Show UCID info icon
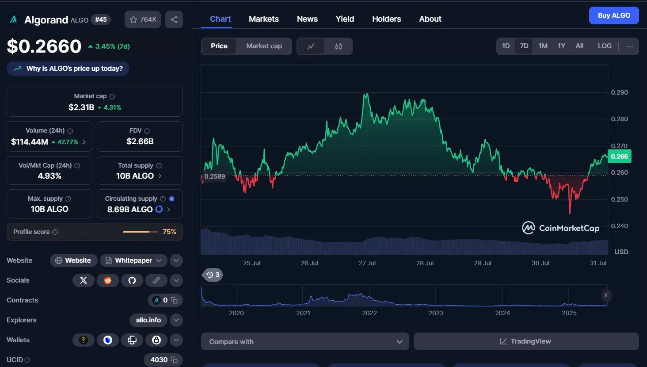Screen dimensions: 647x367 (x=27, y=360)
